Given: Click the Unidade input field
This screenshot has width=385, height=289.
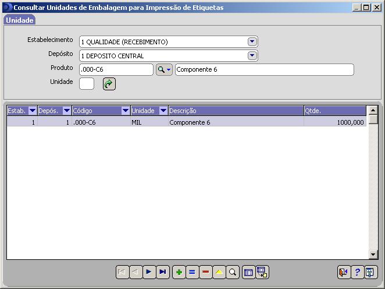Looking at the screenshot, I should pyautogui.click(x=87, y=84).
